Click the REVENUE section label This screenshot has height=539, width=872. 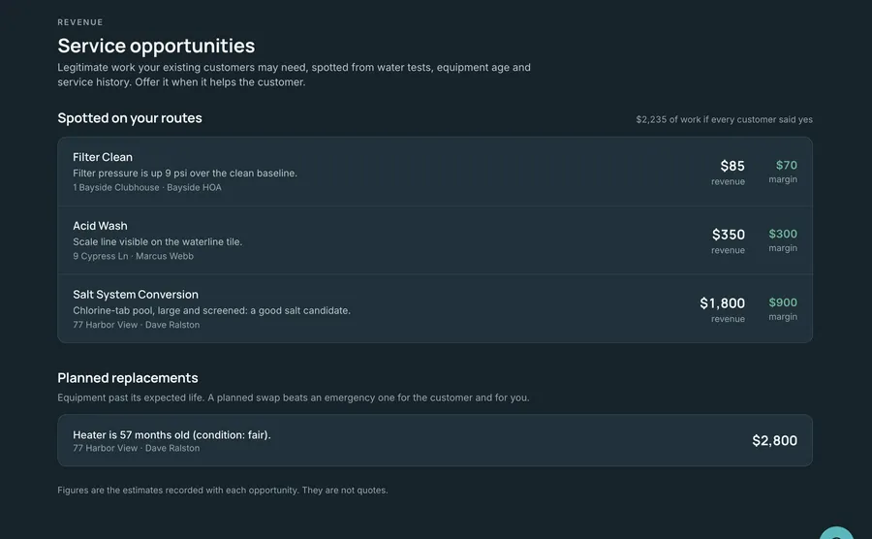click(x=80, y=22)
